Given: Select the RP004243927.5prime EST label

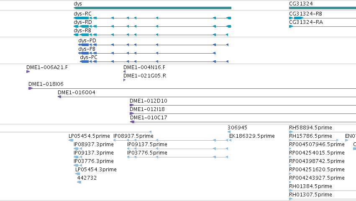Looking at the screenshot, I should click(317, 178).
